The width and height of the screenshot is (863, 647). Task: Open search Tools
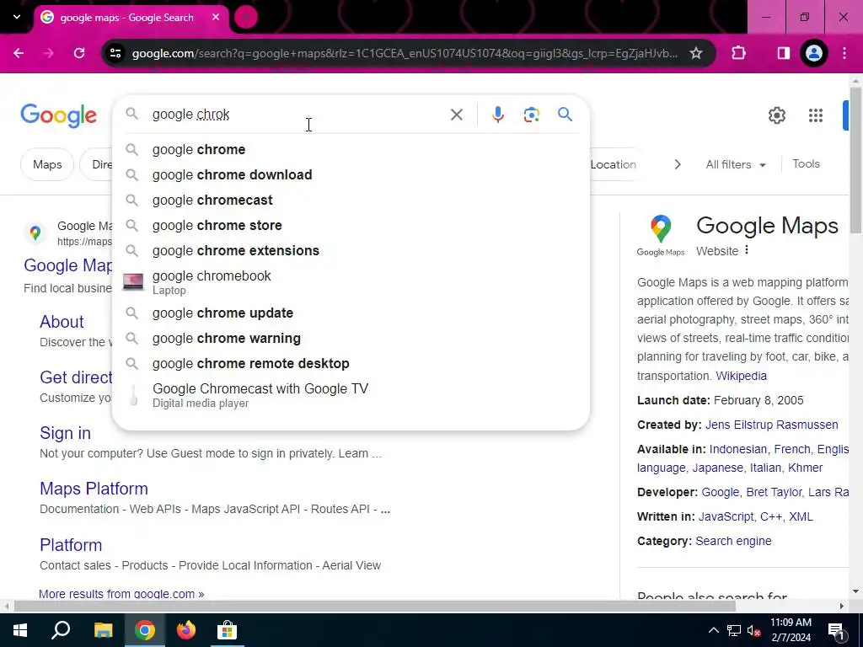[x=806, y=164]
